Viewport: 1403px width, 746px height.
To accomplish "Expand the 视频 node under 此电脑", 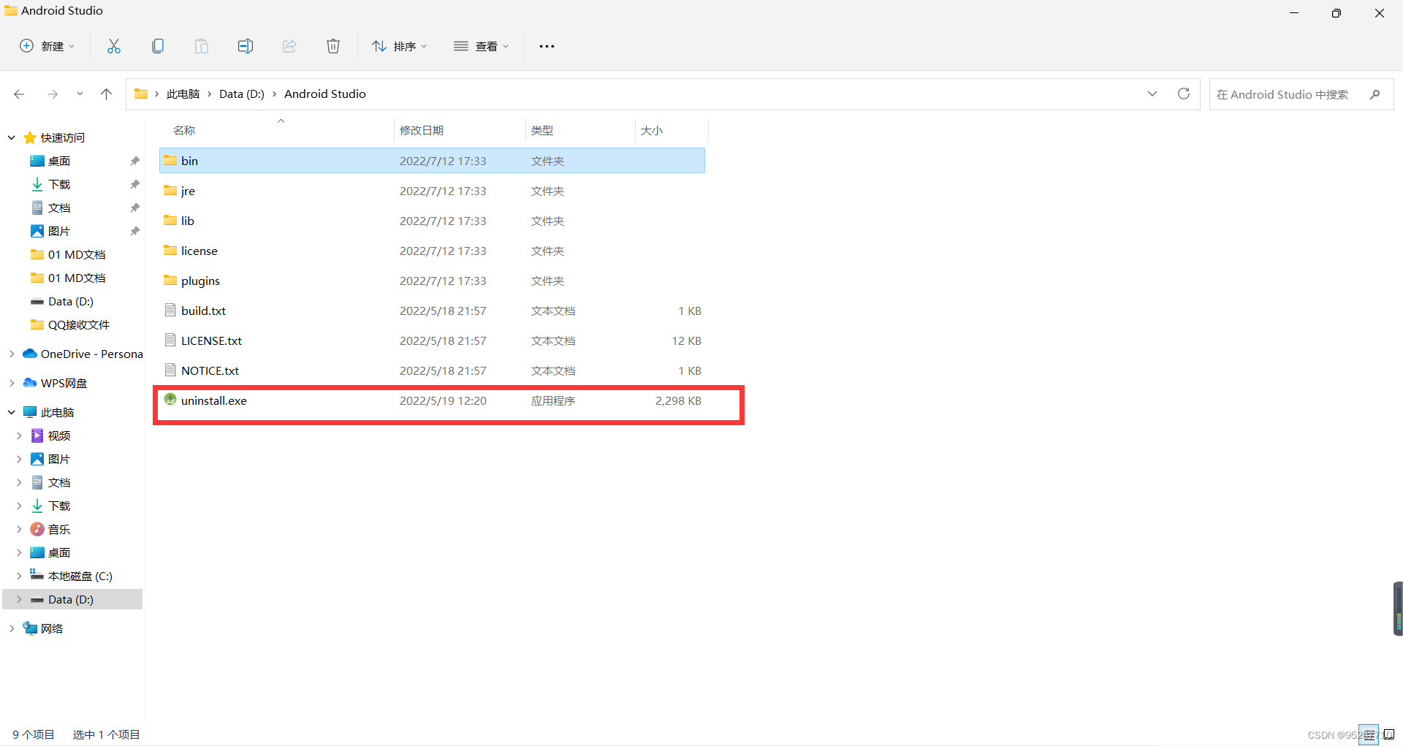I will pyautogui.click(x=19, y=435).
